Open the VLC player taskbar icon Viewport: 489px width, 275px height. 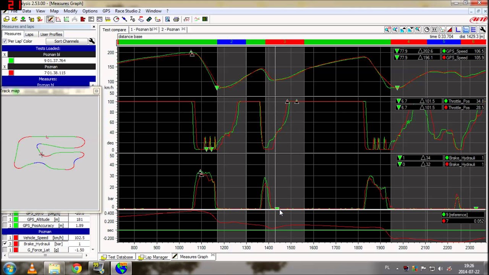pyautogui.click(x=32, y=269)
